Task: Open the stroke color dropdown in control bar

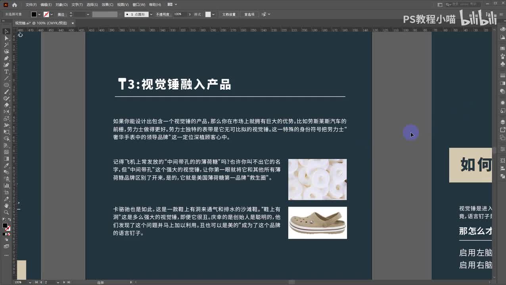Action: tap(52, 14)
